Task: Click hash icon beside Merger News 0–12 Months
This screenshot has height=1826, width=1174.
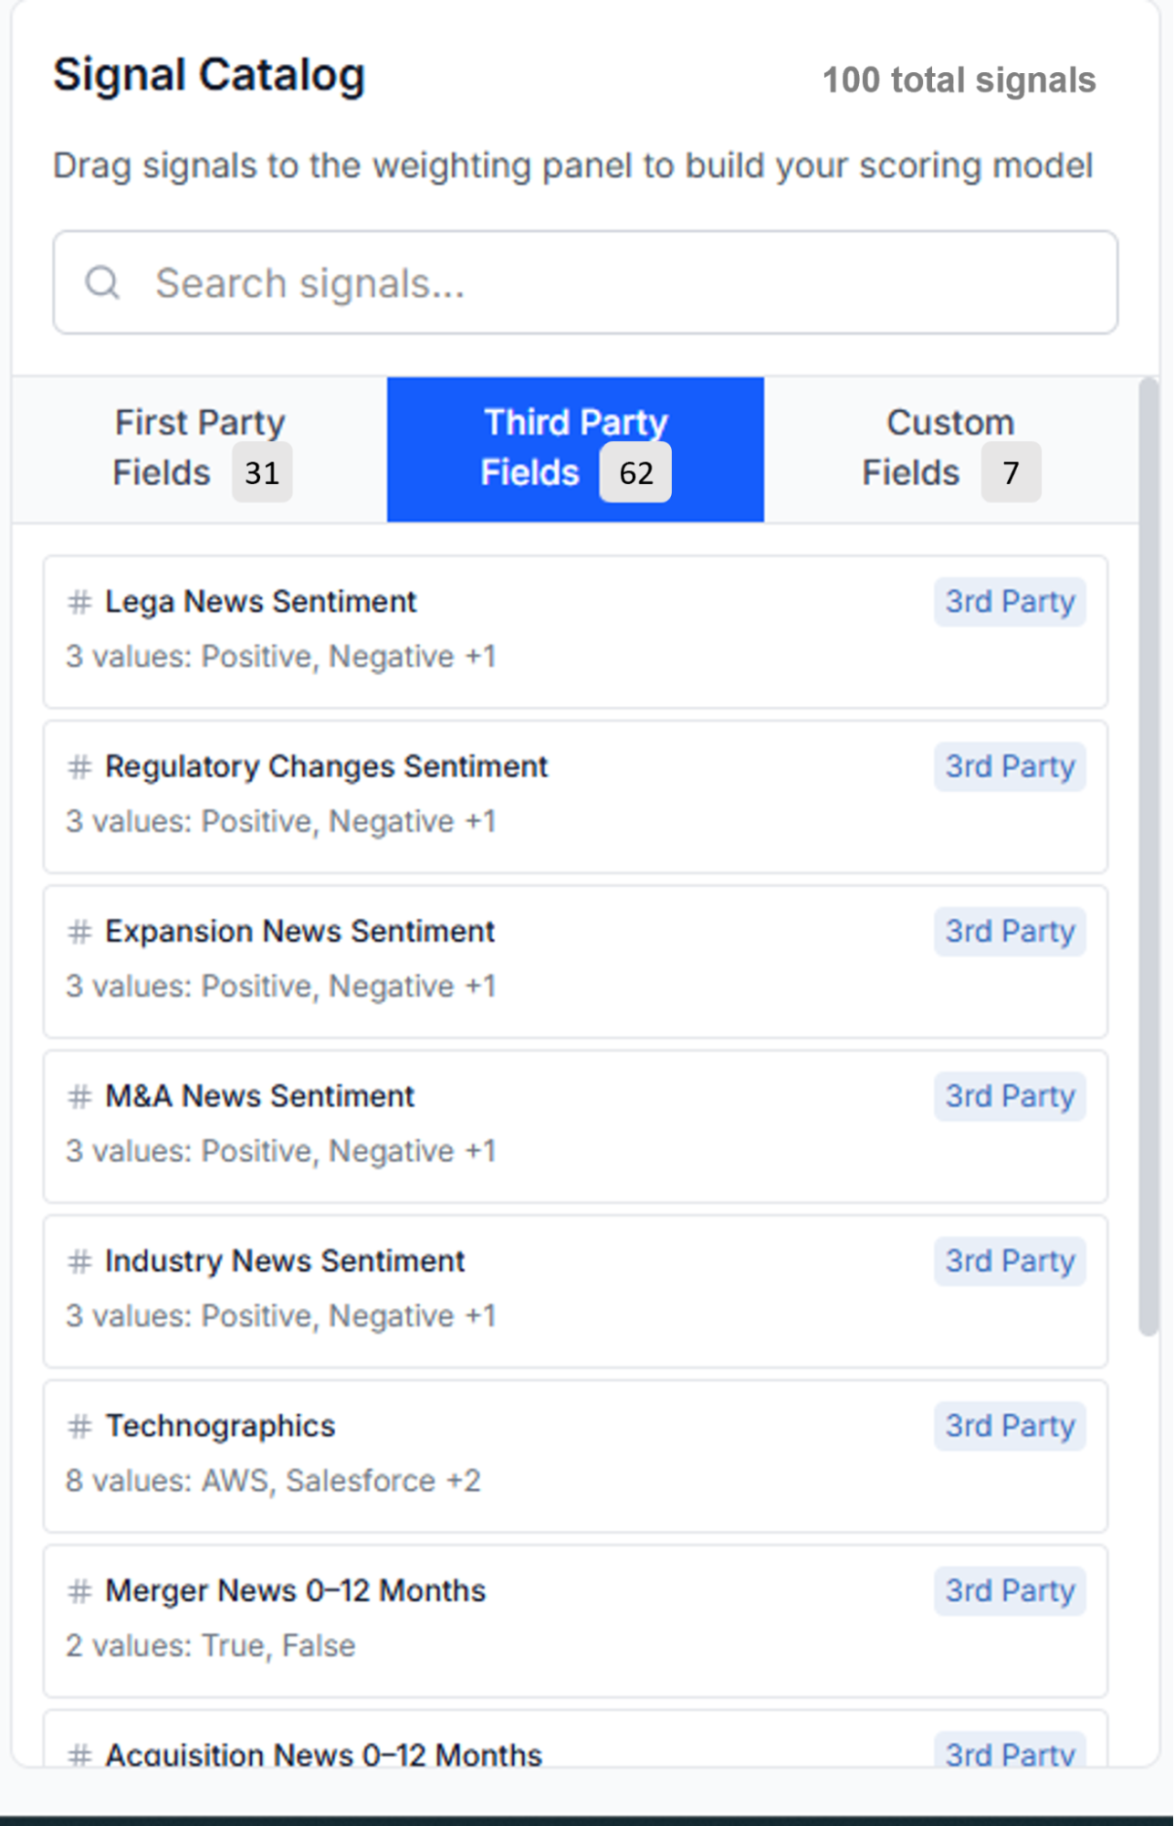Action: tap(80, 1591)
